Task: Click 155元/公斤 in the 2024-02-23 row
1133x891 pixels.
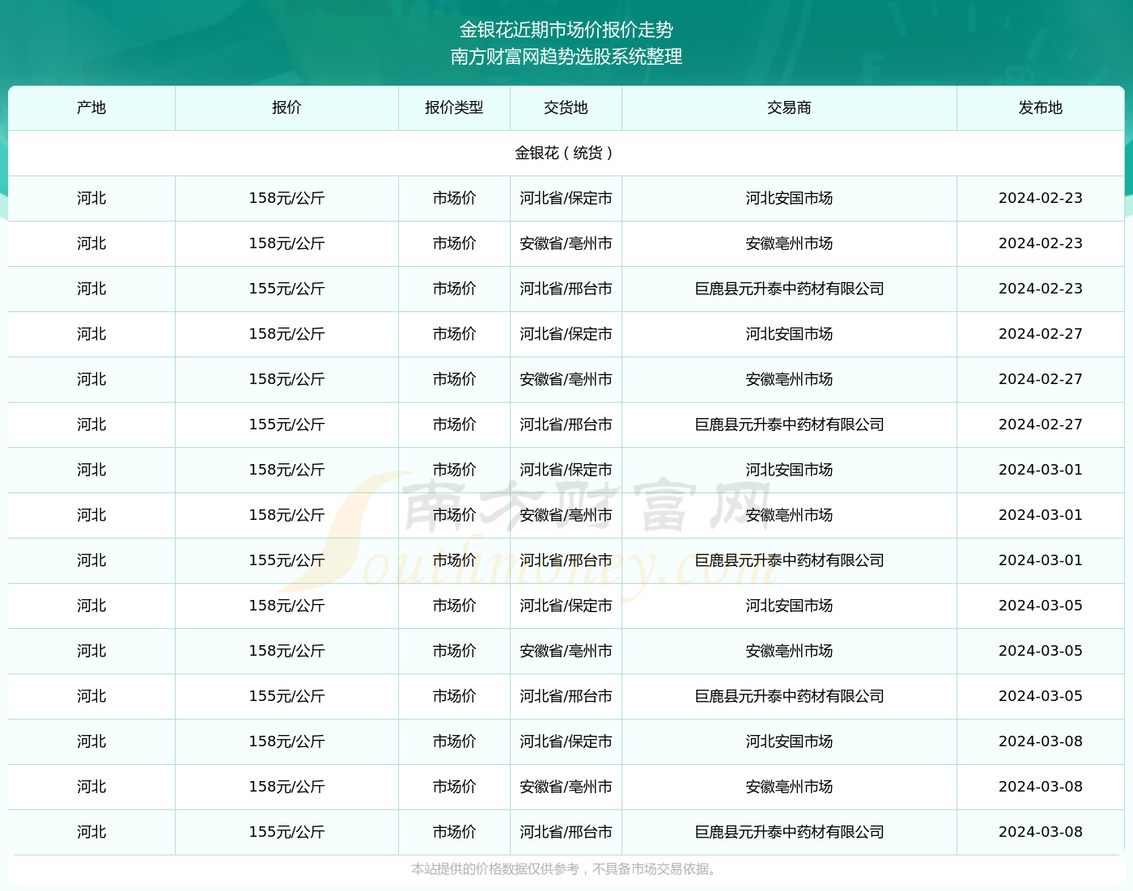Action: (x=286, y=289)
